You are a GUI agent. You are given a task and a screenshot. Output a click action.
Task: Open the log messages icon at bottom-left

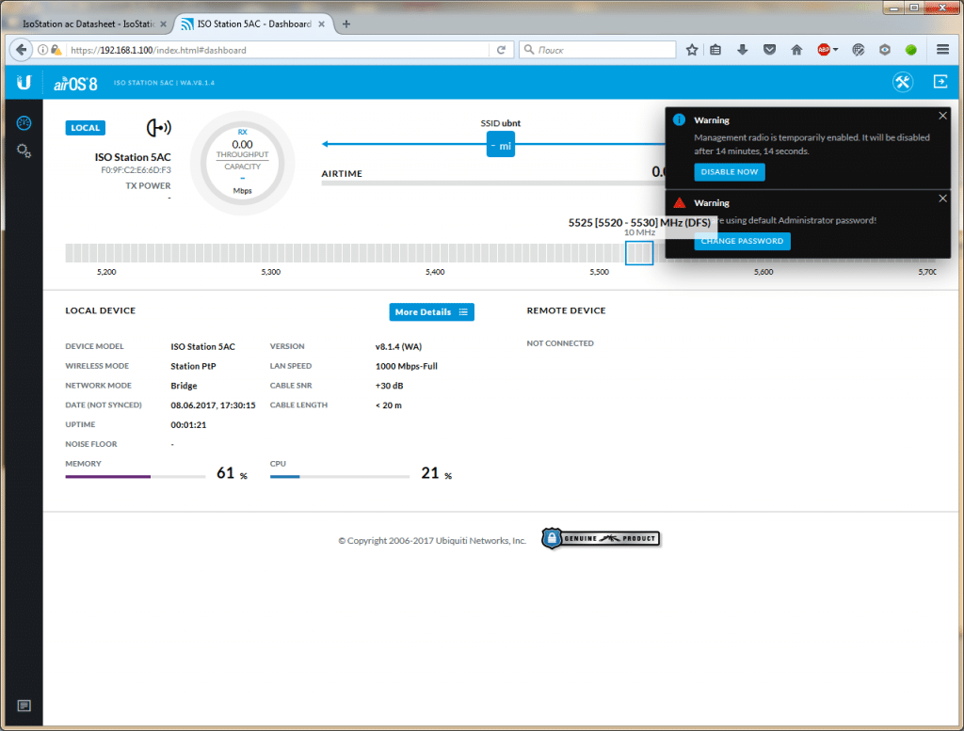24,706
